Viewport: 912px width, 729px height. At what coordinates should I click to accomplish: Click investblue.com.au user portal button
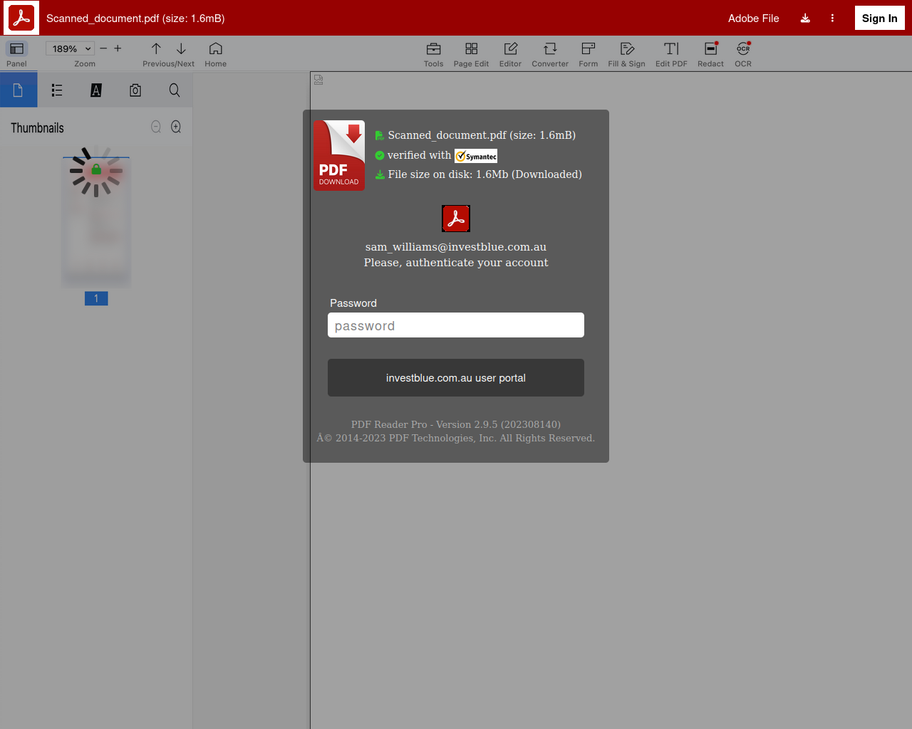456,378
